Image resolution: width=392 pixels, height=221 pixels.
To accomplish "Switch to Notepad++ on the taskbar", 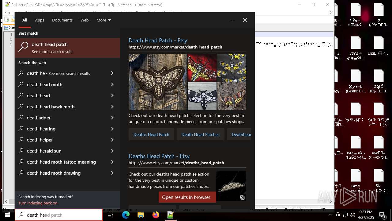I will click(171, 215).
